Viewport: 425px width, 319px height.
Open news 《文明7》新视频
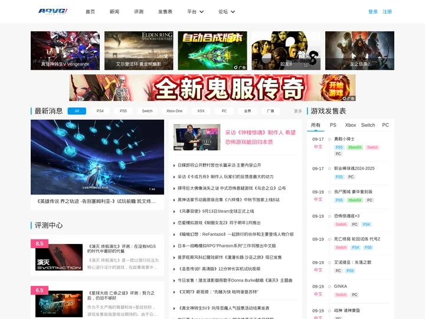218,292
